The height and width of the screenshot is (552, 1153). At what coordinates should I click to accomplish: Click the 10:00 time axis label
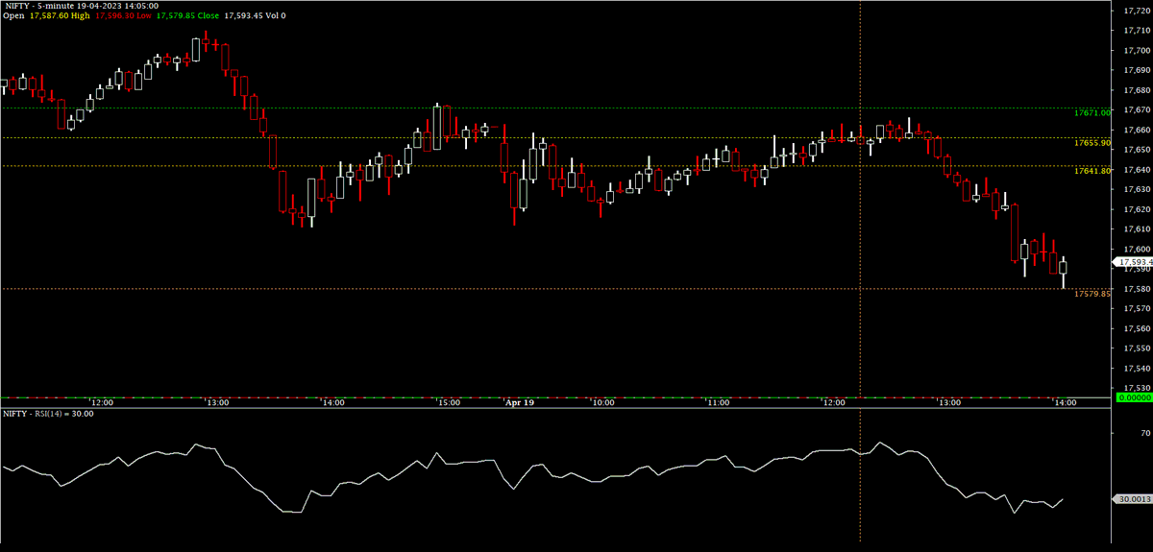pyautogui.click(x=603, y=403)
